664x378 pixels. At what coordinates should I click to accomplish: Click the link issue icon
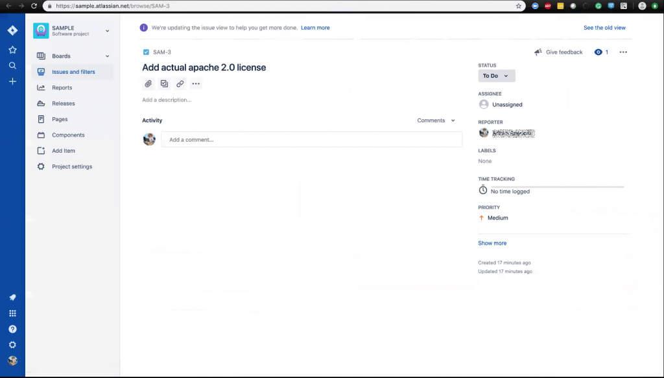[x=180, y=83]
